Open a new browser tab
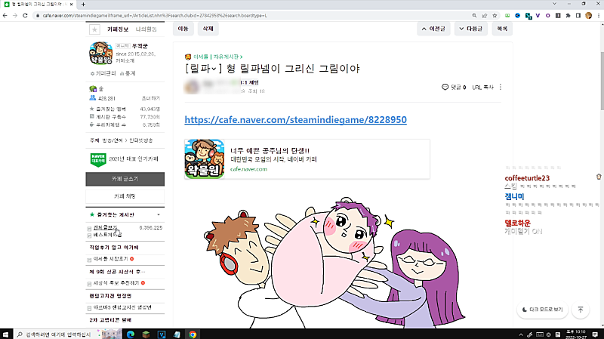Image resolution: width=604 pixels, height=339 pixels. click(x=83, y=5)
